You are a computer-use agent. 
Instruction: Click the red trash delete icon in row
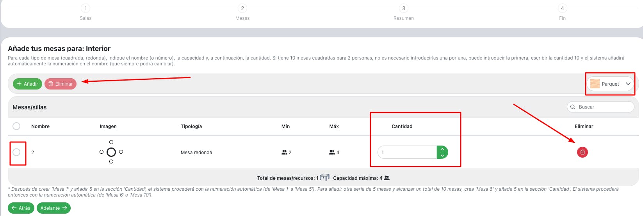tap(582, 152)
